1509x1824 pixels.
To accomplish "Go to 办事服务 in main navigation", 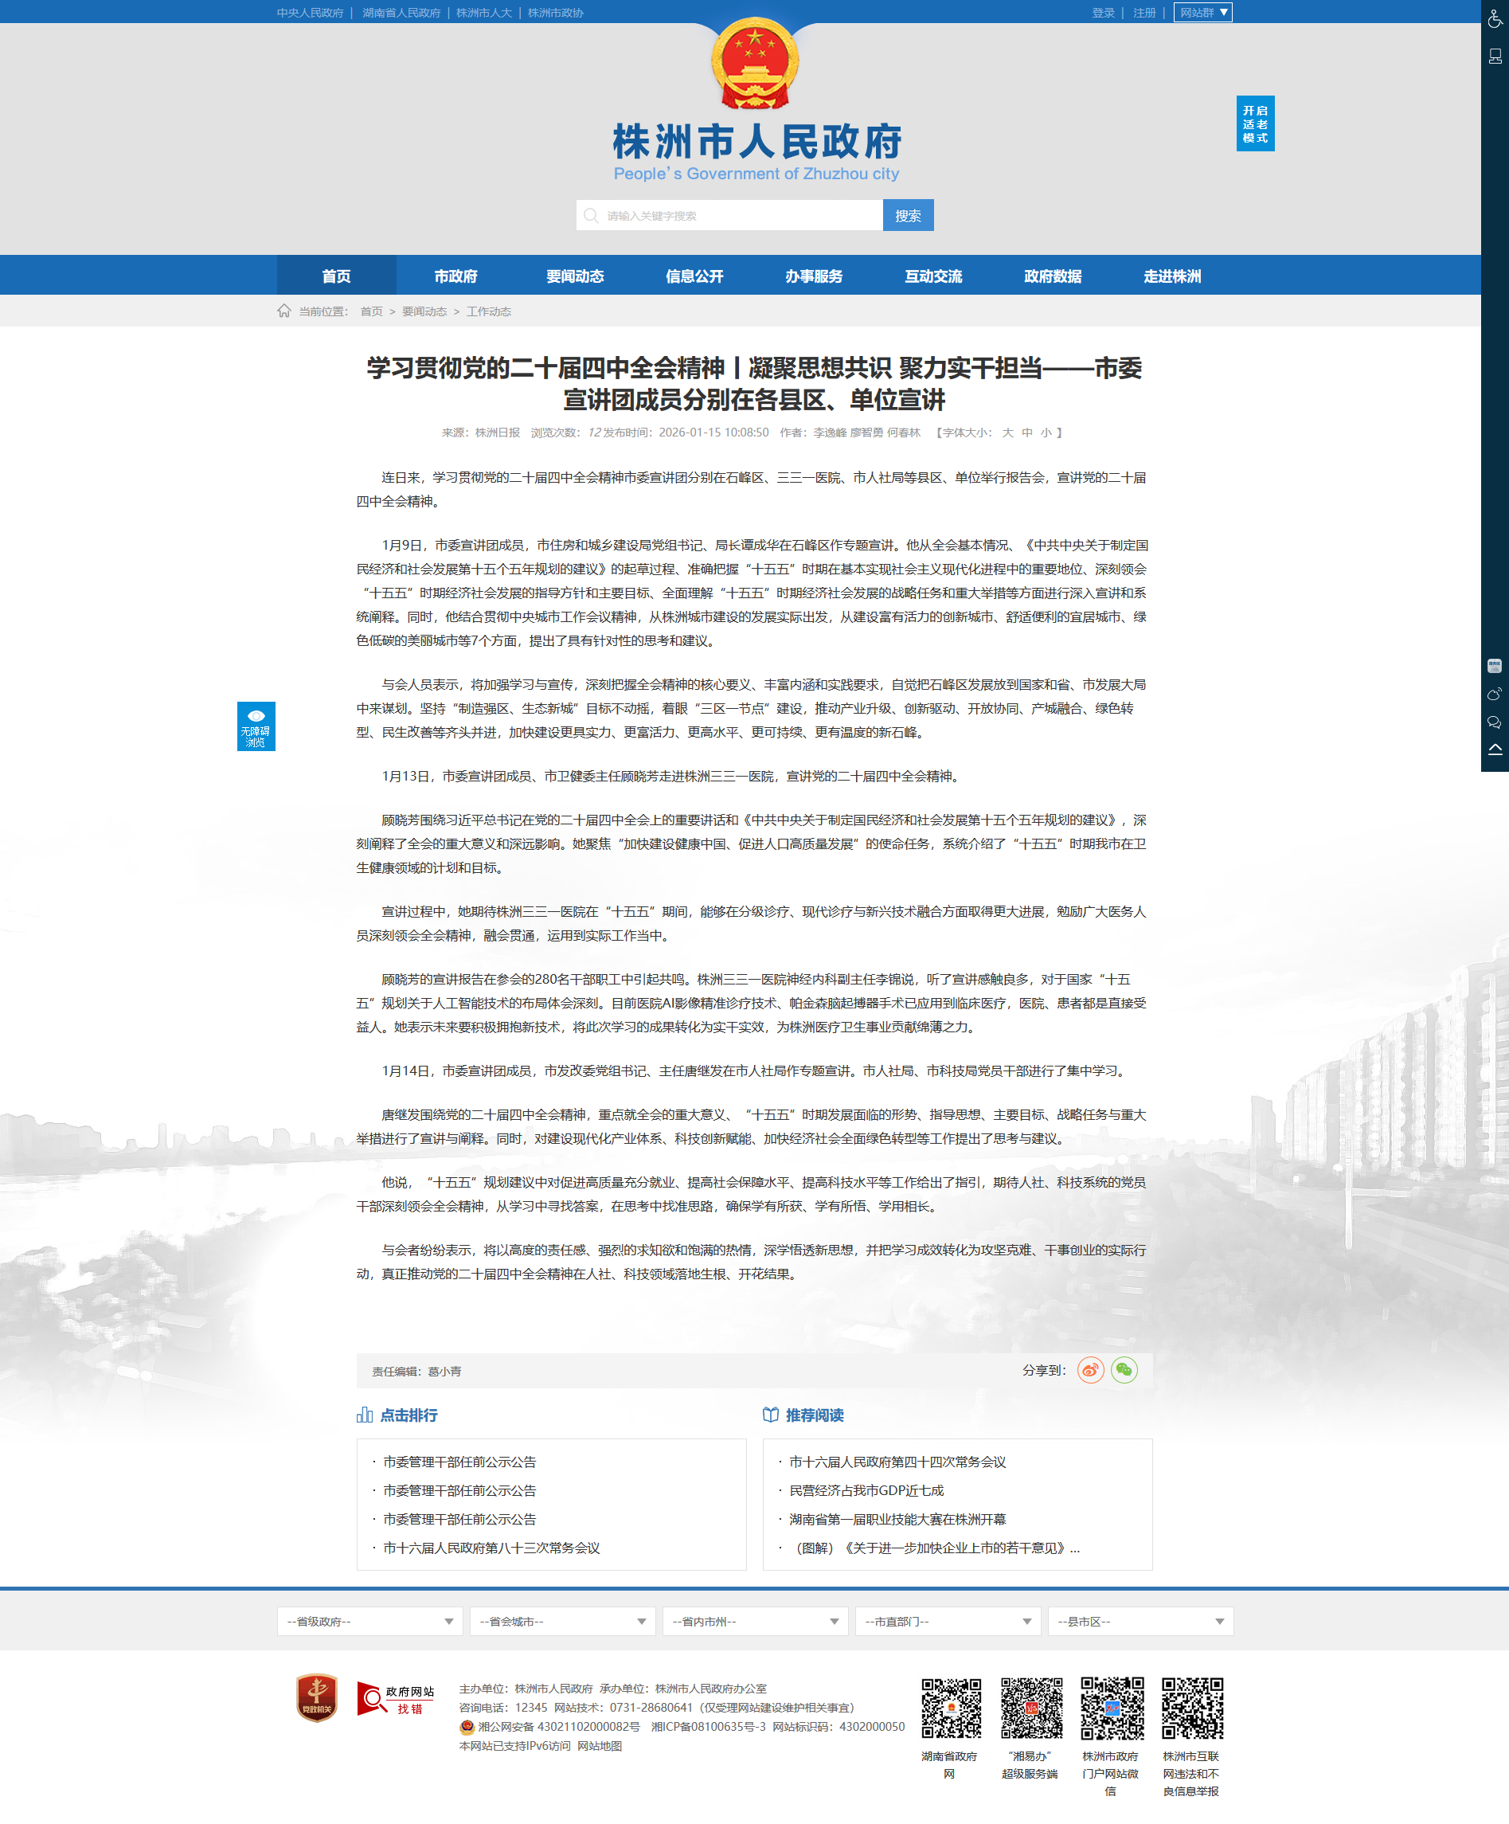I will point(814,276).
